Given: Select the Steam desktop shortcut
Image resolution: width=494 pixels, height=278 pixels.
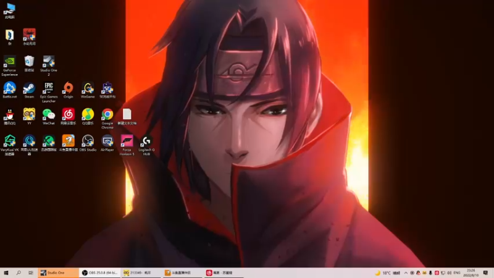Looking at the screenshot, I should [x=29, y=90].
